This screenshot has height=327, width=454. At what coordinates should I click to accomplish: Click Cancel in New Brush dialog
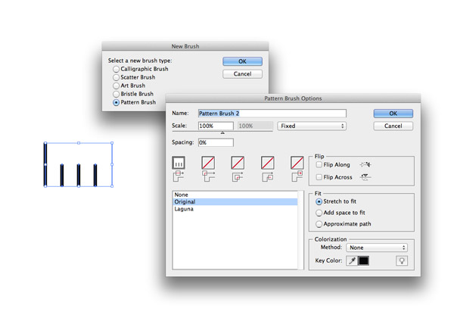[x=242, y=74]
